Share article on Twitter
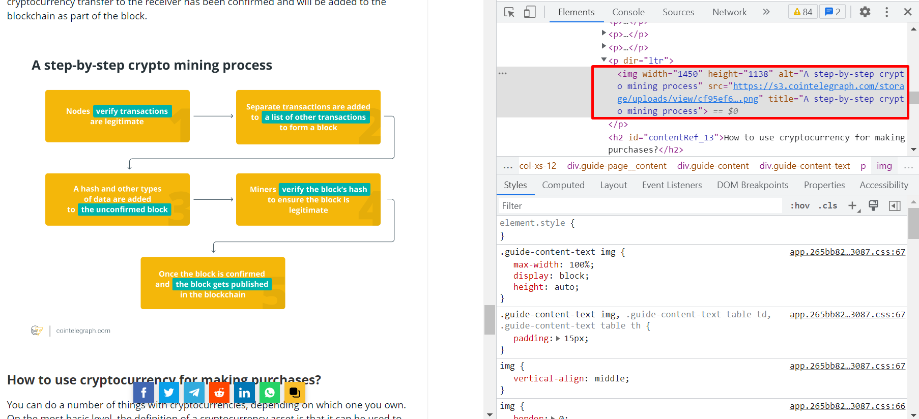The width and height of the screenshot is (919, 419). 169,393
